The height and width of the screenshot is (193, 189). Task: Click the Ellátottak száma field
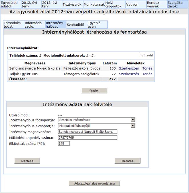[x=64, y=143]
